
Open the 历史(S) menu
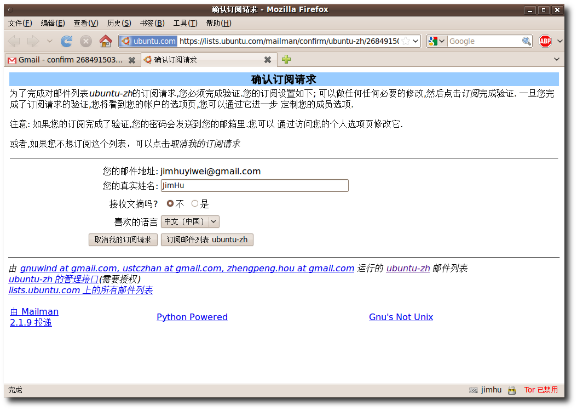coord(119,23)
